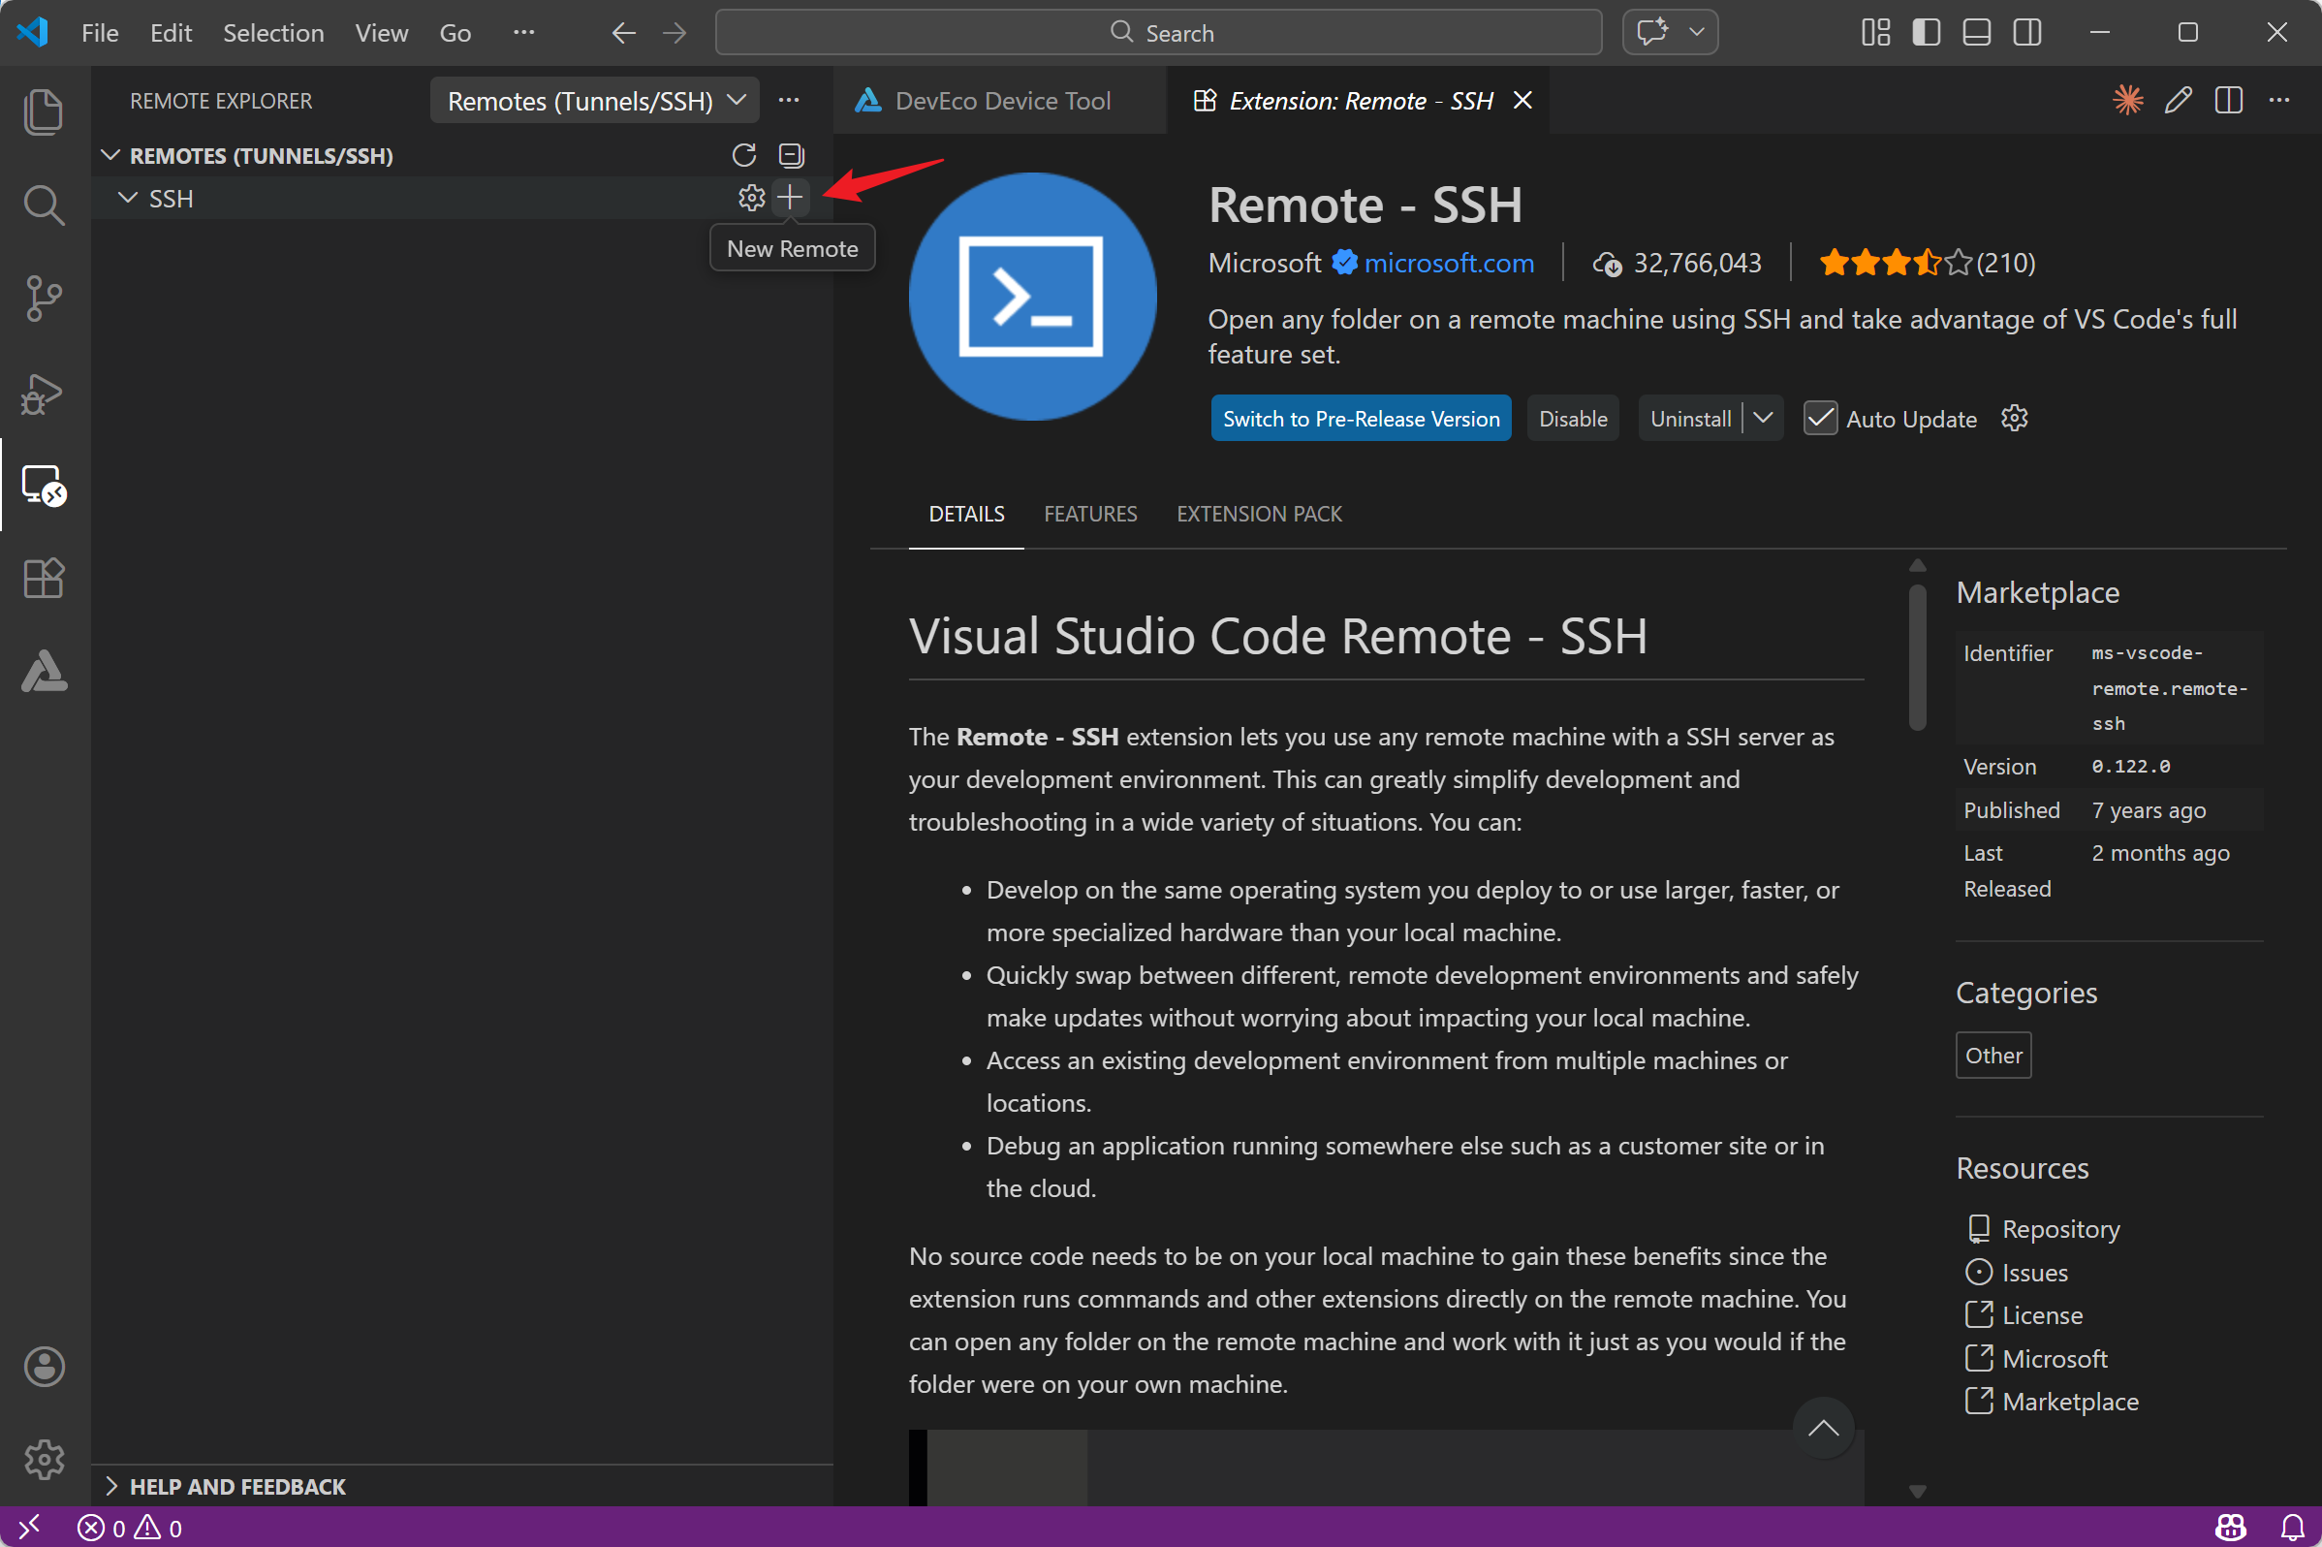This screenshot has height=1547, width=2322.
Task: Open Copilot status icon in status bar
Action: (2230, 1528)
